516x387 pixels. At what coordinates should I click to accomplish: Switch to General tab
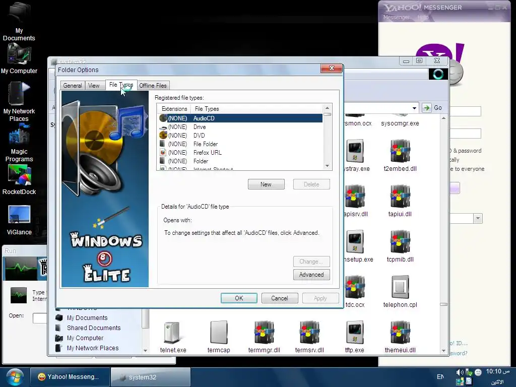[73, 86]
